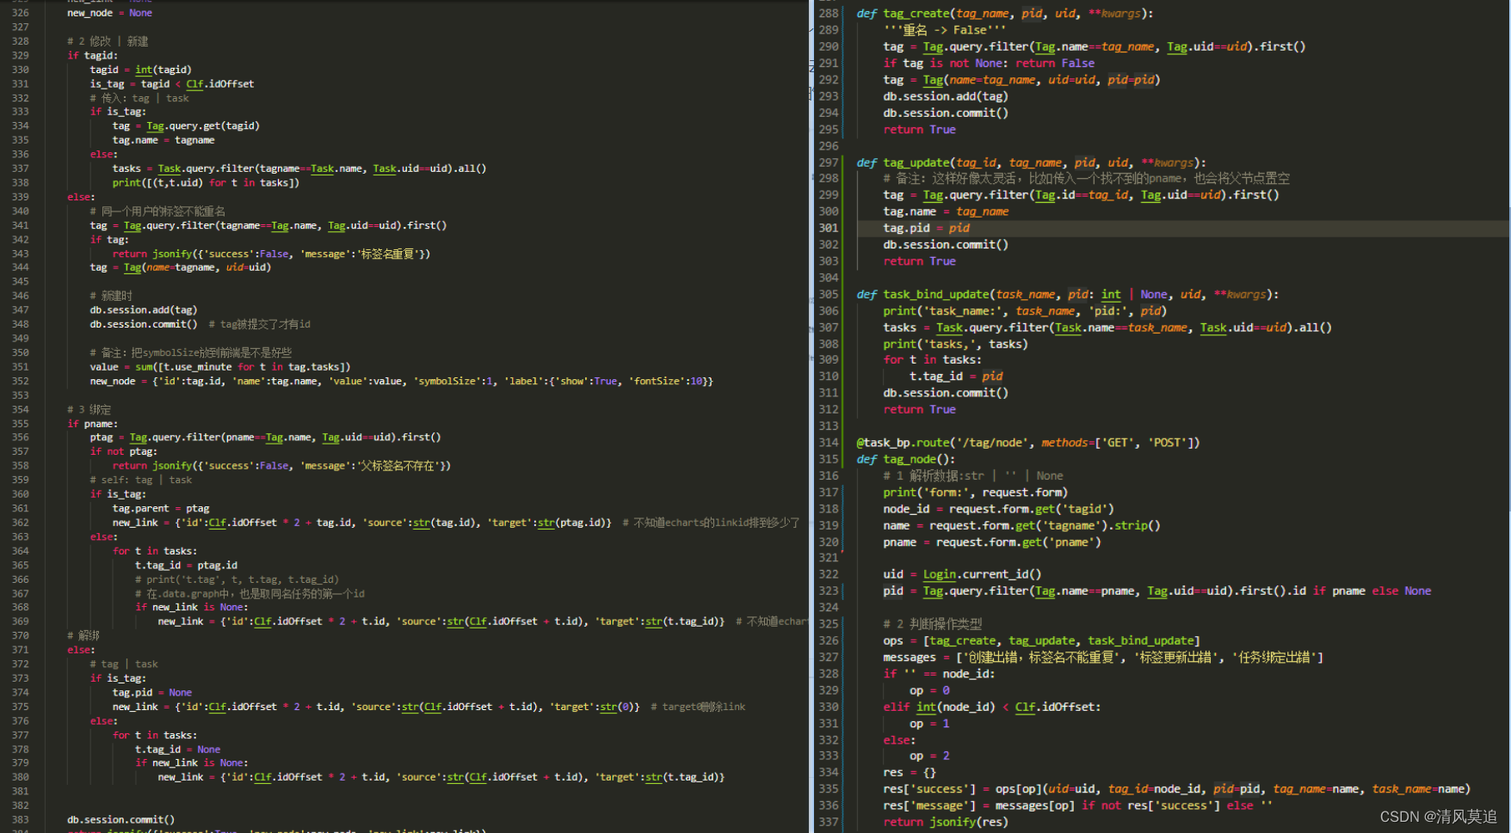The image size is (1511, 833).
Task: Click the "# 2 判断操作类型" comment line
Action: pyautogui.click(x=932, y=624)
